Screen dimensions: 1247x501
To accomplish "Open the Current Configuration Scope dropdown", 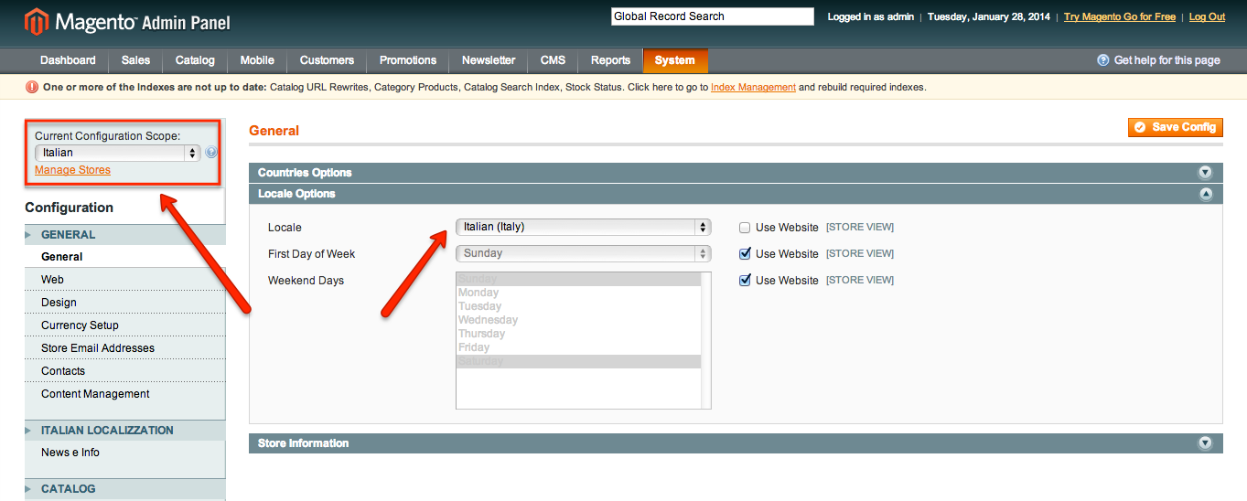I will (117, 153).
